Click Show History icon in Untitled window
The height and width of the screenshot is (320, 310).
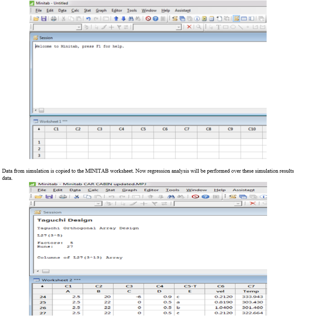pyautogui.click(x=204, y=19)
